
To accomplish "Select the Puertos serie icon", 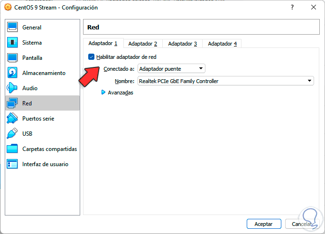I will point(13,119).
